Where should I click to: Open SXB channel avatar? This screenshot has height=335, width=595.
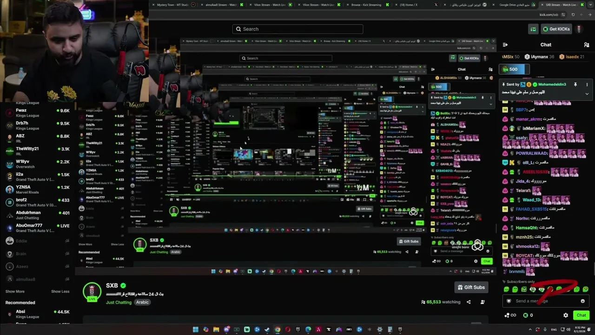tap(92, 292)
